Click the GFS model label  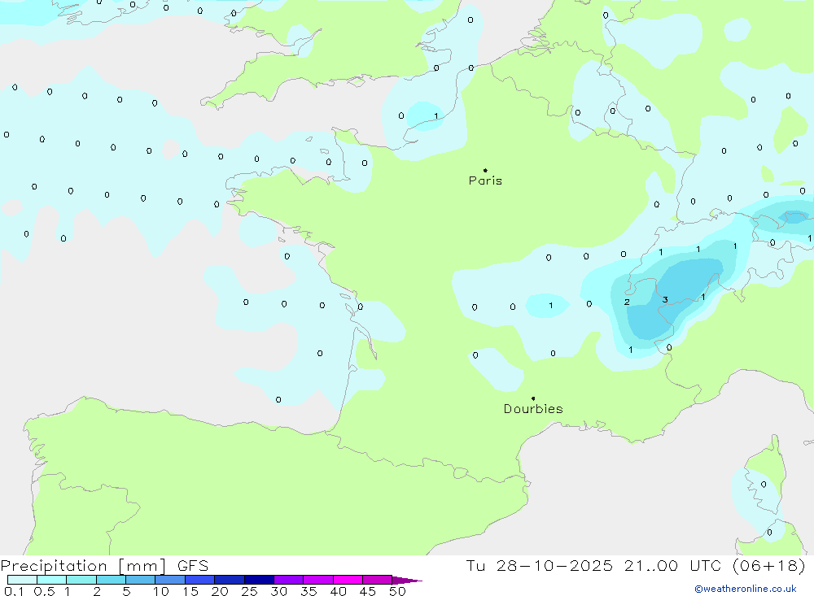click(x=193, y=565)
